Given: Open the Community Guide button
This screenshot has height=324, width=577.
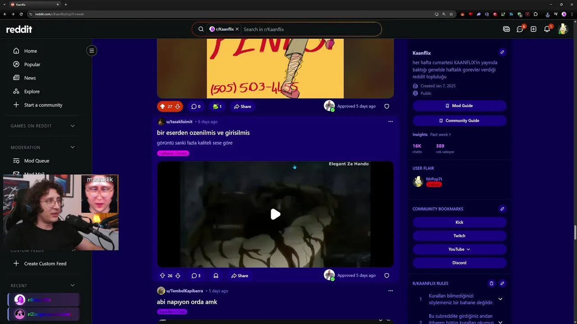Looking at the screenshot, I should coord(459,121).
